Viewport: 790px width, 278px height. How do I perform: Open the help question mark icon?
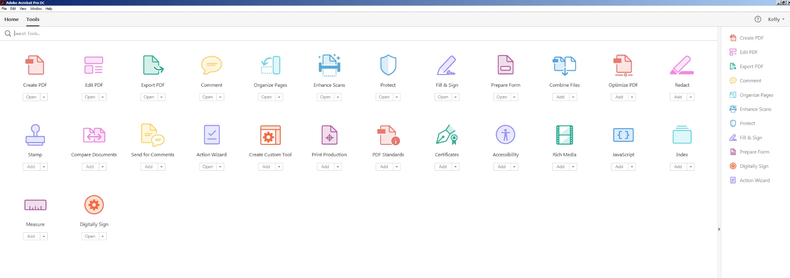(x=758, y=19)
